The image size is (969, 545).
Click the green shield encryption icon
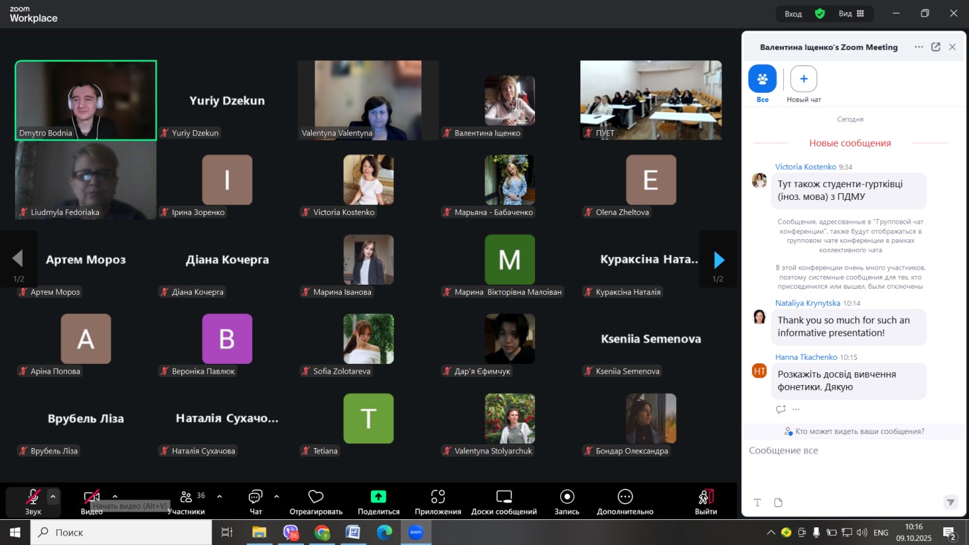point(820,14)
